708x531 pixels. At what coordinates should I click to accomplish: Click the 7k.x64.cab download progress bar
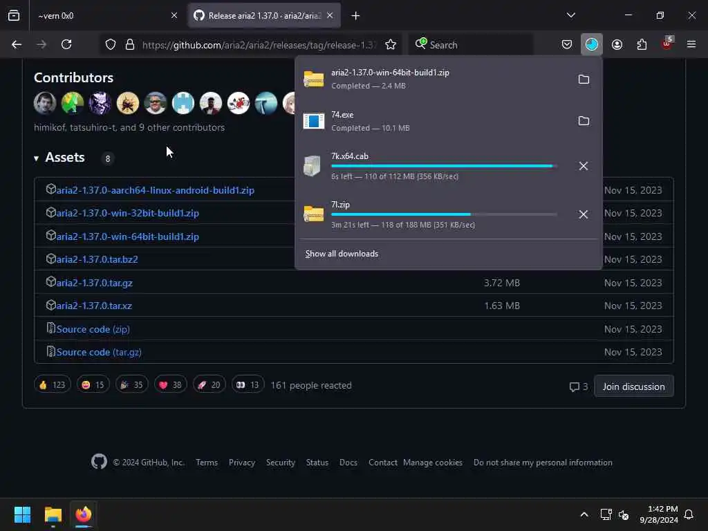pyautogui.click(x=444, y=166)
